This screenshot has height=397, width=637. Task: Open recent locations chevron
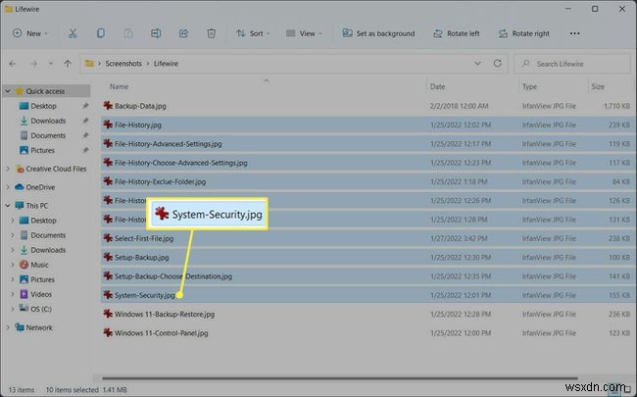click(x=50, y=64)
